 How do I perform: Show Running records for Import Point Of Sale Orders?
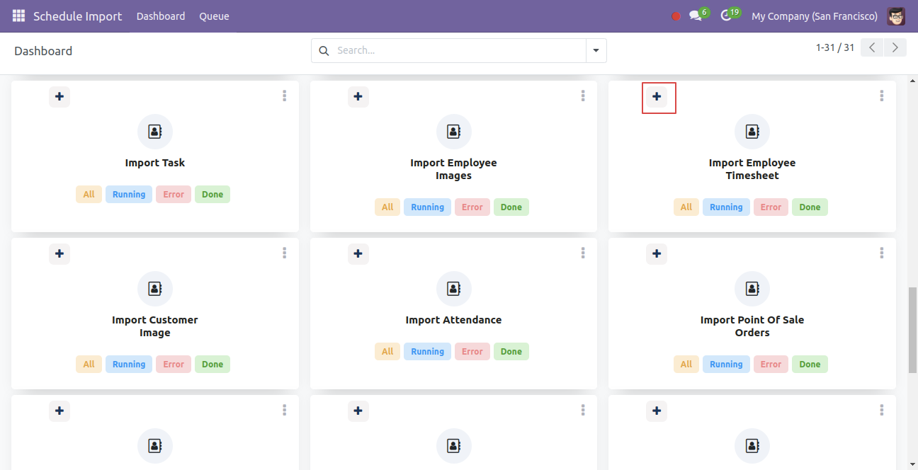(x=726, y=365)
